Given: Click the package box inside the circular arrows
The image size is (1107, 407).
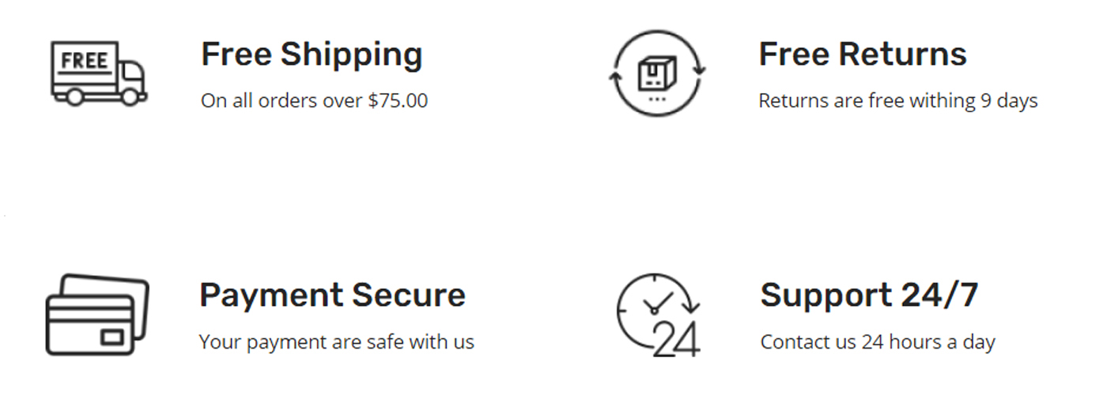Looking at the screenshot, I should coord(657,75).
